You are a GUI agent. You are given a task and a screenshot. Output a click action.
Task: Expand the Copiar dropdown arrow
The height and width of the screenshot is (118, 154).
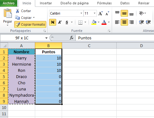(34, 18)
